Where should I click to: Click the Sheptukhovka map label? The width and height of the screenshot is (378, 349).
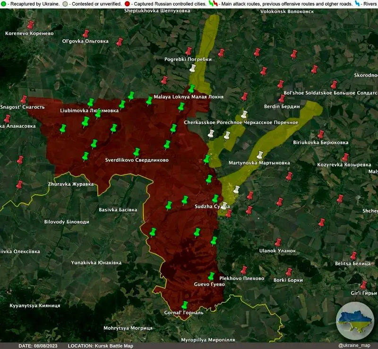[157, 10]
